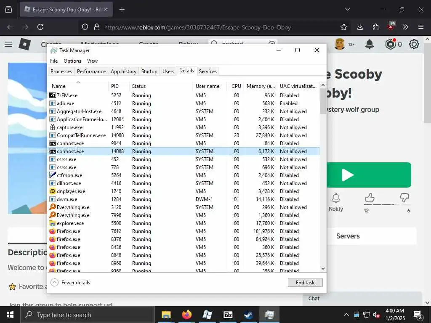The height and width of the screenshot is (323, 431).
Task: Sort by the Memory column header
Action: 260,86
